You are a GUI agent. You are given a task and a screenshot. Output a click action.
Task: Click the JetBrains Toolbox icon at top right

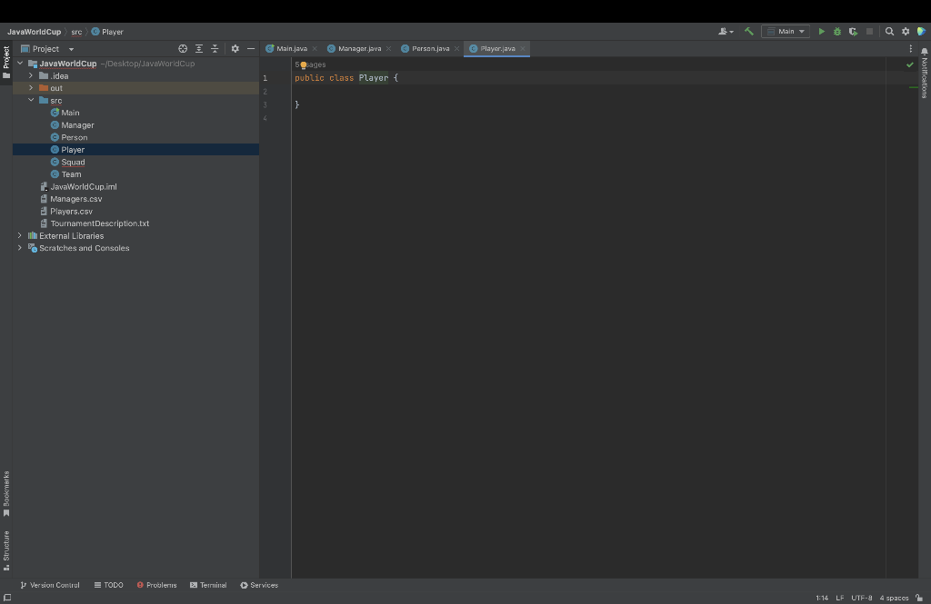(x=921, y=32)
